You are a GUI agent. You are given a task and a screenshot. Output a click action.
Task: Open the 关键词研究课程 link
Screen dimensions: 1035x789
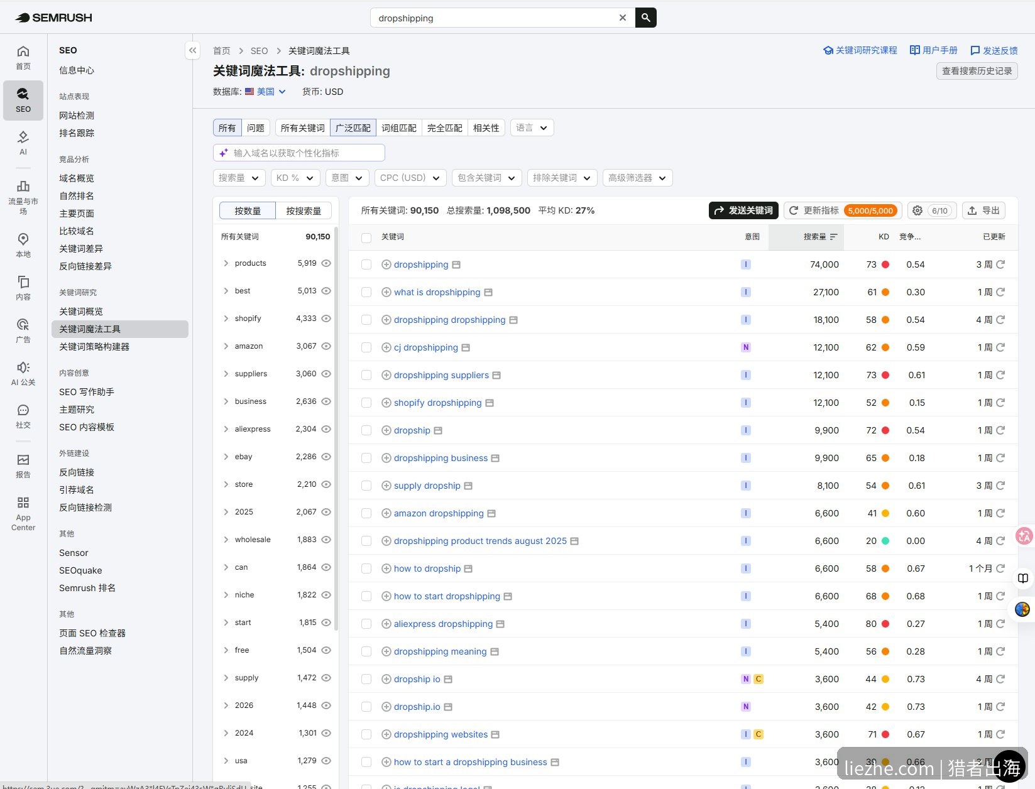860,50
